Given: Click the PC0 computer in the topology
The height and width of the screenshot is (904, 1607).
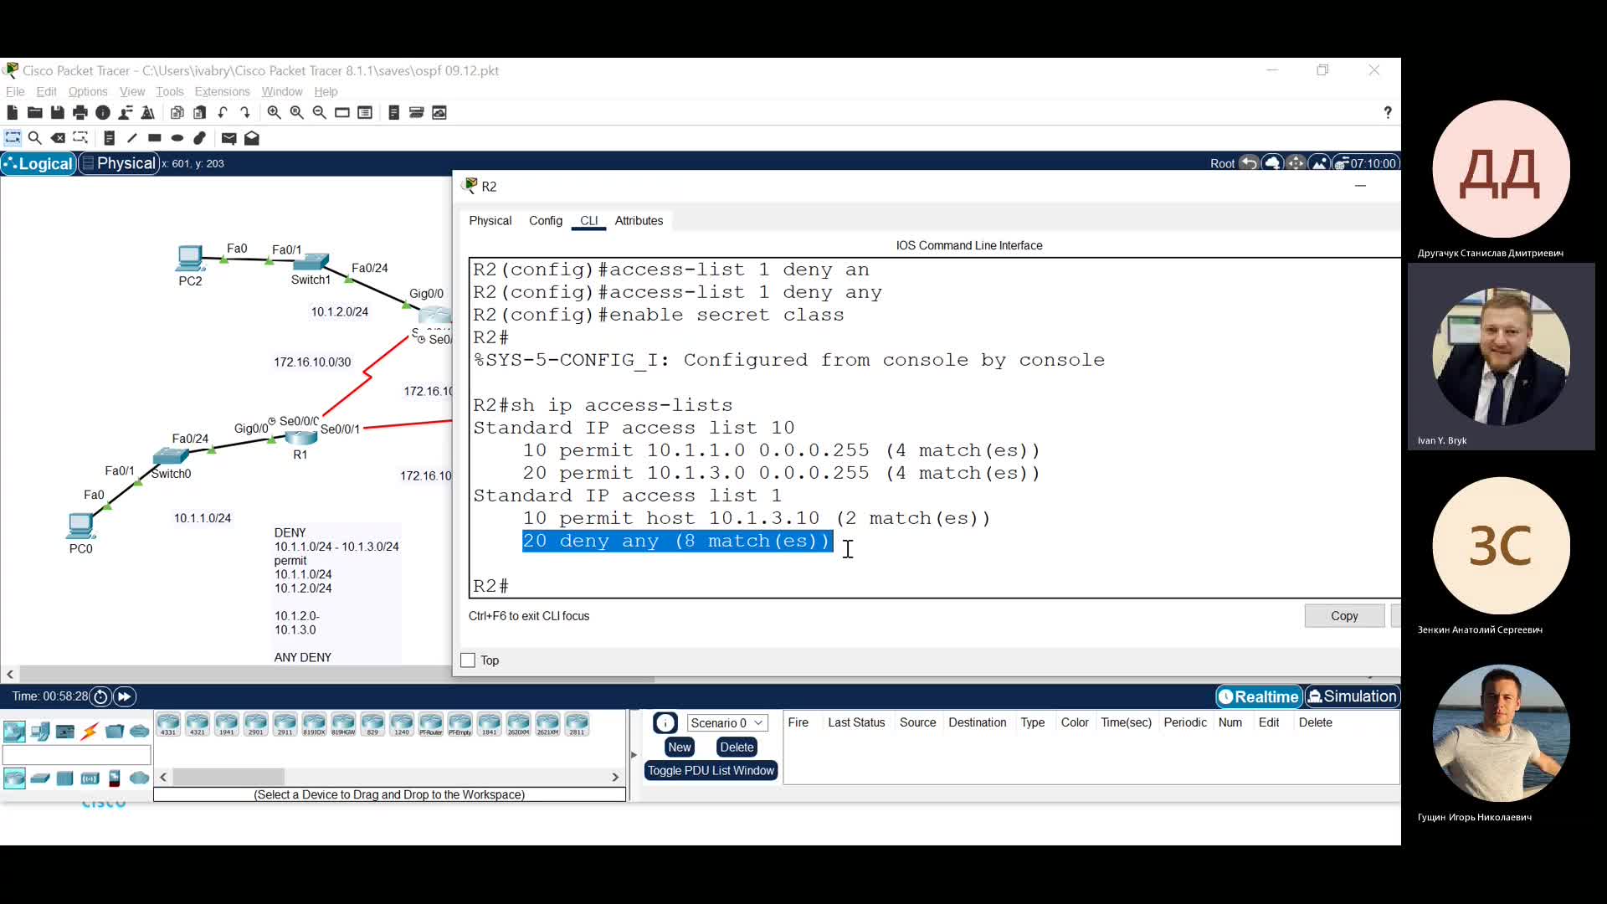Looking at the screenshot, I should pos(80,526).
